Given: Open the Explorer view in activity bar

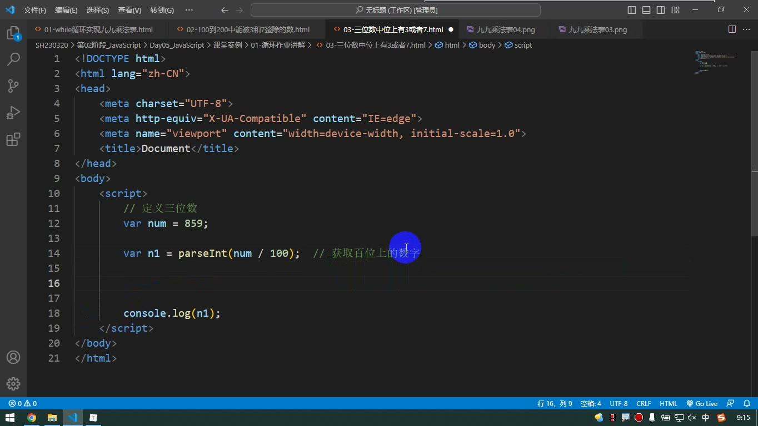Looking at the screenshot, I should point(13,33).
